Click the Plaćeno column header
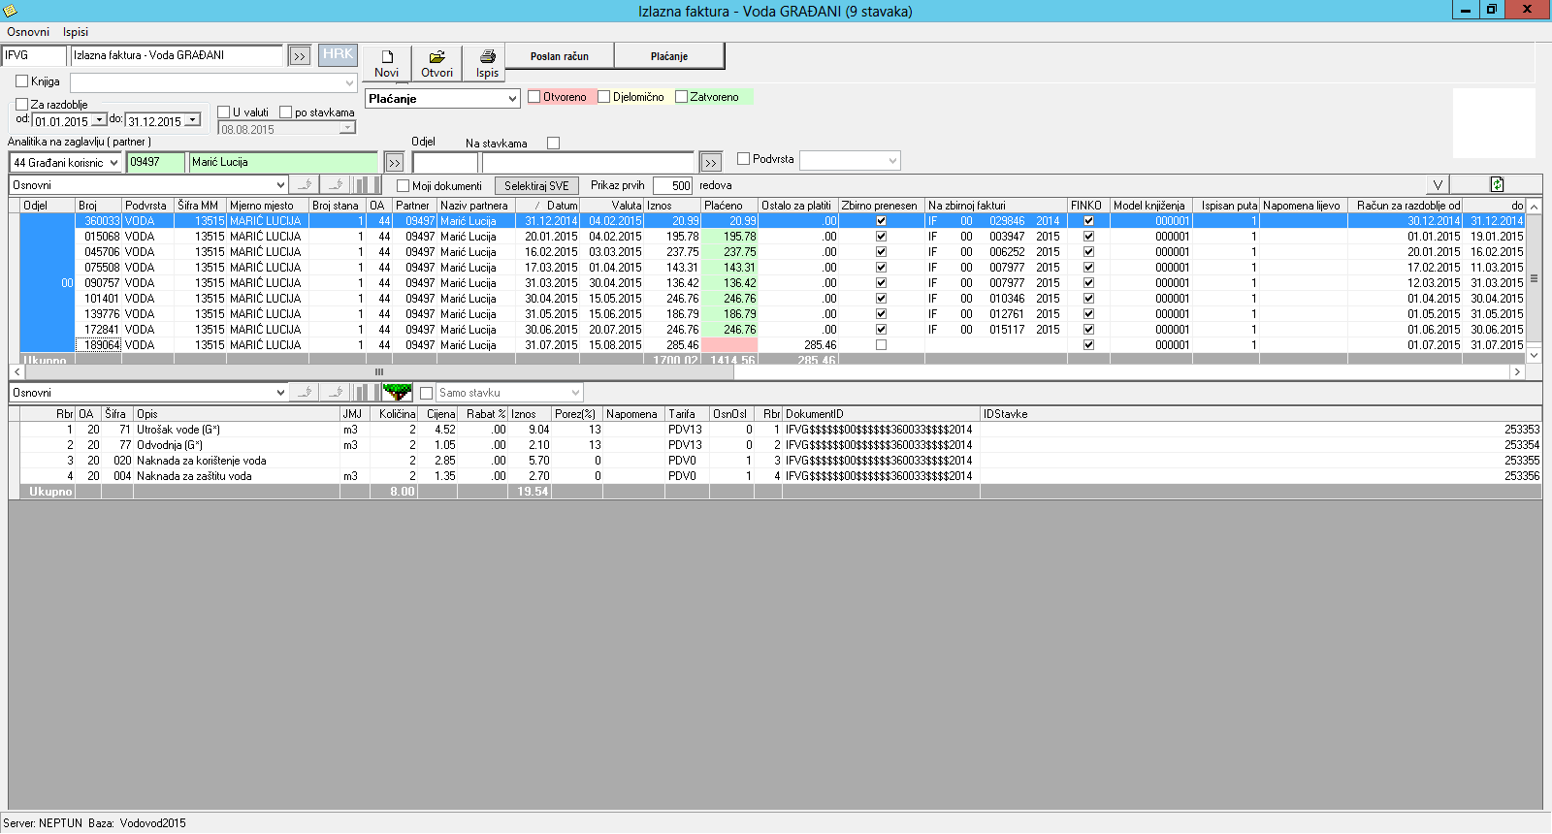Image resolution: width=1552 pixels, height=834 pixels. pos(729,206)
